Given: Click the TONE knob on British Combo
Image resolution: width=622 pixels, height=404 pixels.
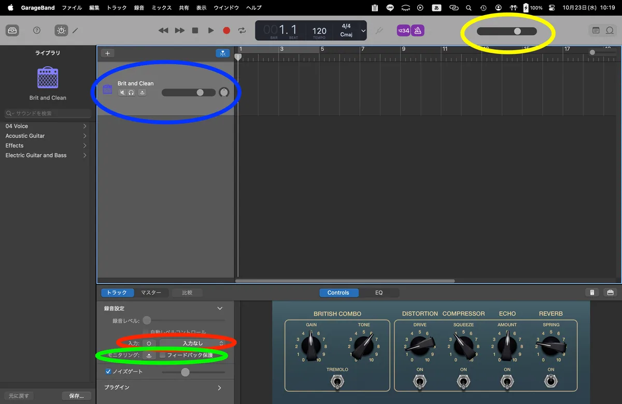Looking at the screenshot, I should click(x=364, y=347).
